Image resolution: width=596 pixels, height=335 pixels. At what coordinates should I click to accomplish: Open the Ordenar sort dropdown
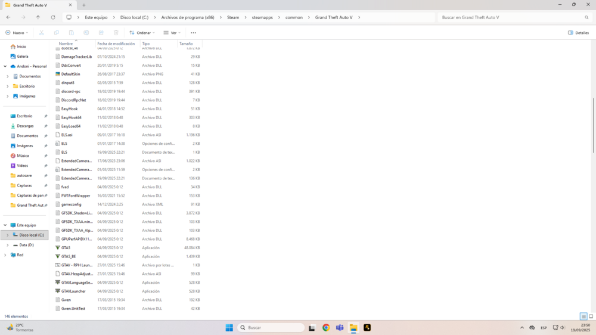tap(142, 33)
